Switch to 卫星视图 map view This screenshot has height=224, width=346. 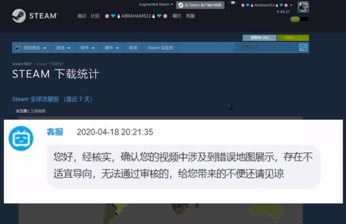[x=38, y=111]
